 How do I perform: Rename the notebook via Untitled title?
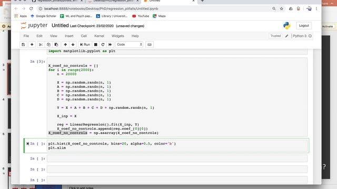click(x=60, y=26)
